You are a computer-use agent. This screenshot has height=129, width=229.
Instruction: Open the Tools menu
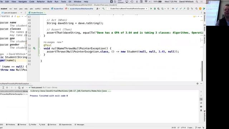pyautogui.click(x=63, y=1)
